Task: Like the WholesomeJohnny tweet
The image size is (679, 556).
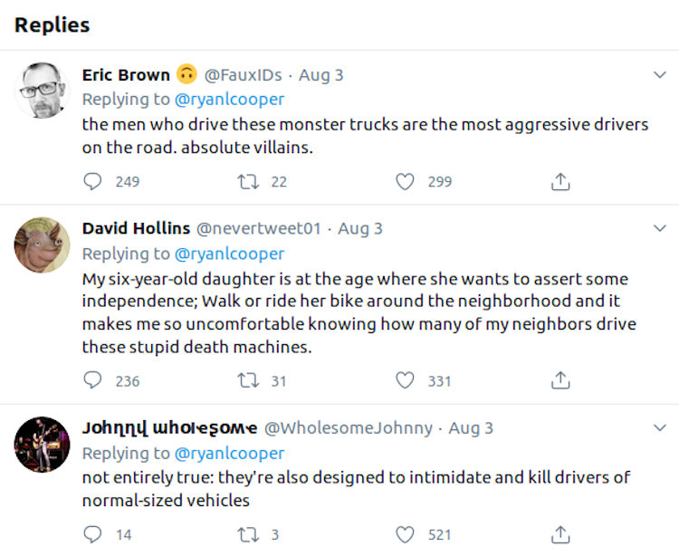Action: [x=405, y=535]
